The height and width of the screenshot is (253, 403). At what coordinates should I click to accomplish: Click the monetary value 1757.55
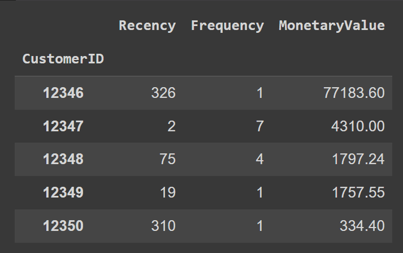pyautogui.click(x=358, y=192)
